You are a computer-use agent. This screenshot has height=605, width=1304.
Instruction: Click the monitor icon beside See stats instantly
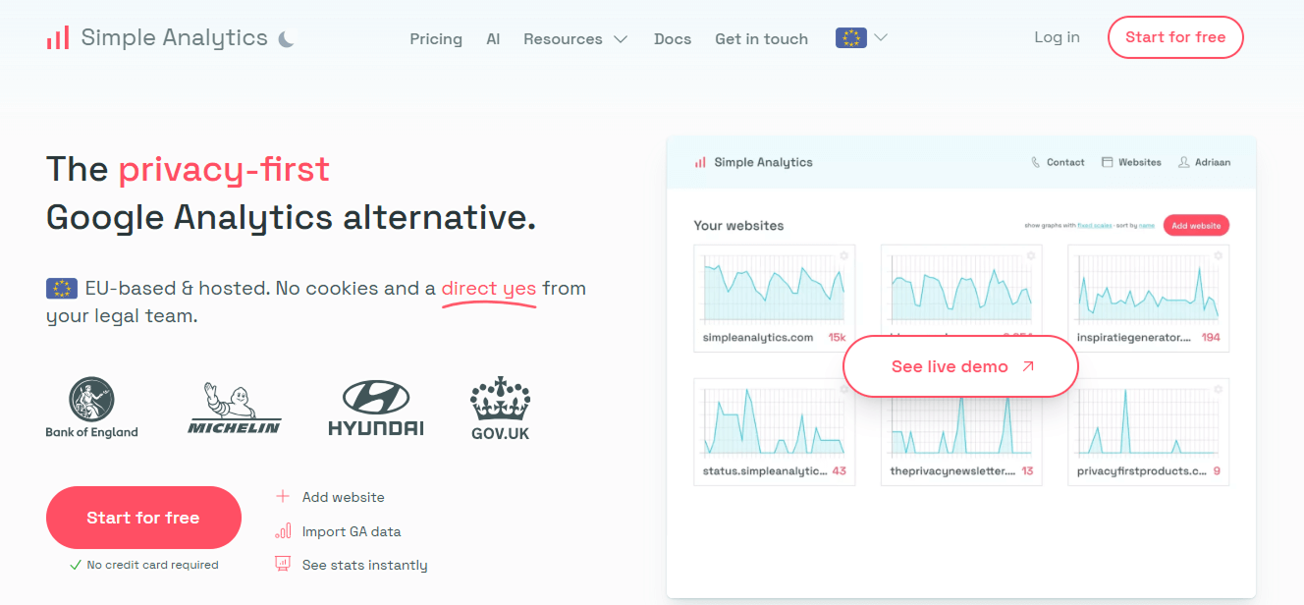click(283, 565)
